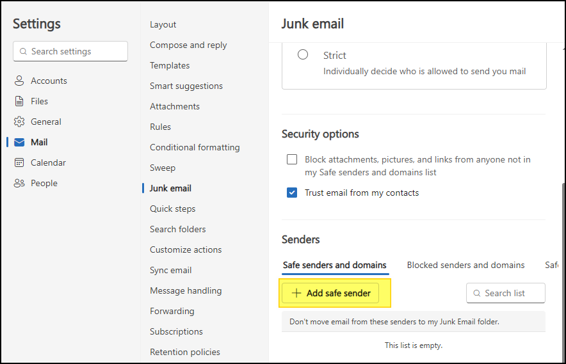Click the Add safe sender button
The image size is (566, 364).
330,293
